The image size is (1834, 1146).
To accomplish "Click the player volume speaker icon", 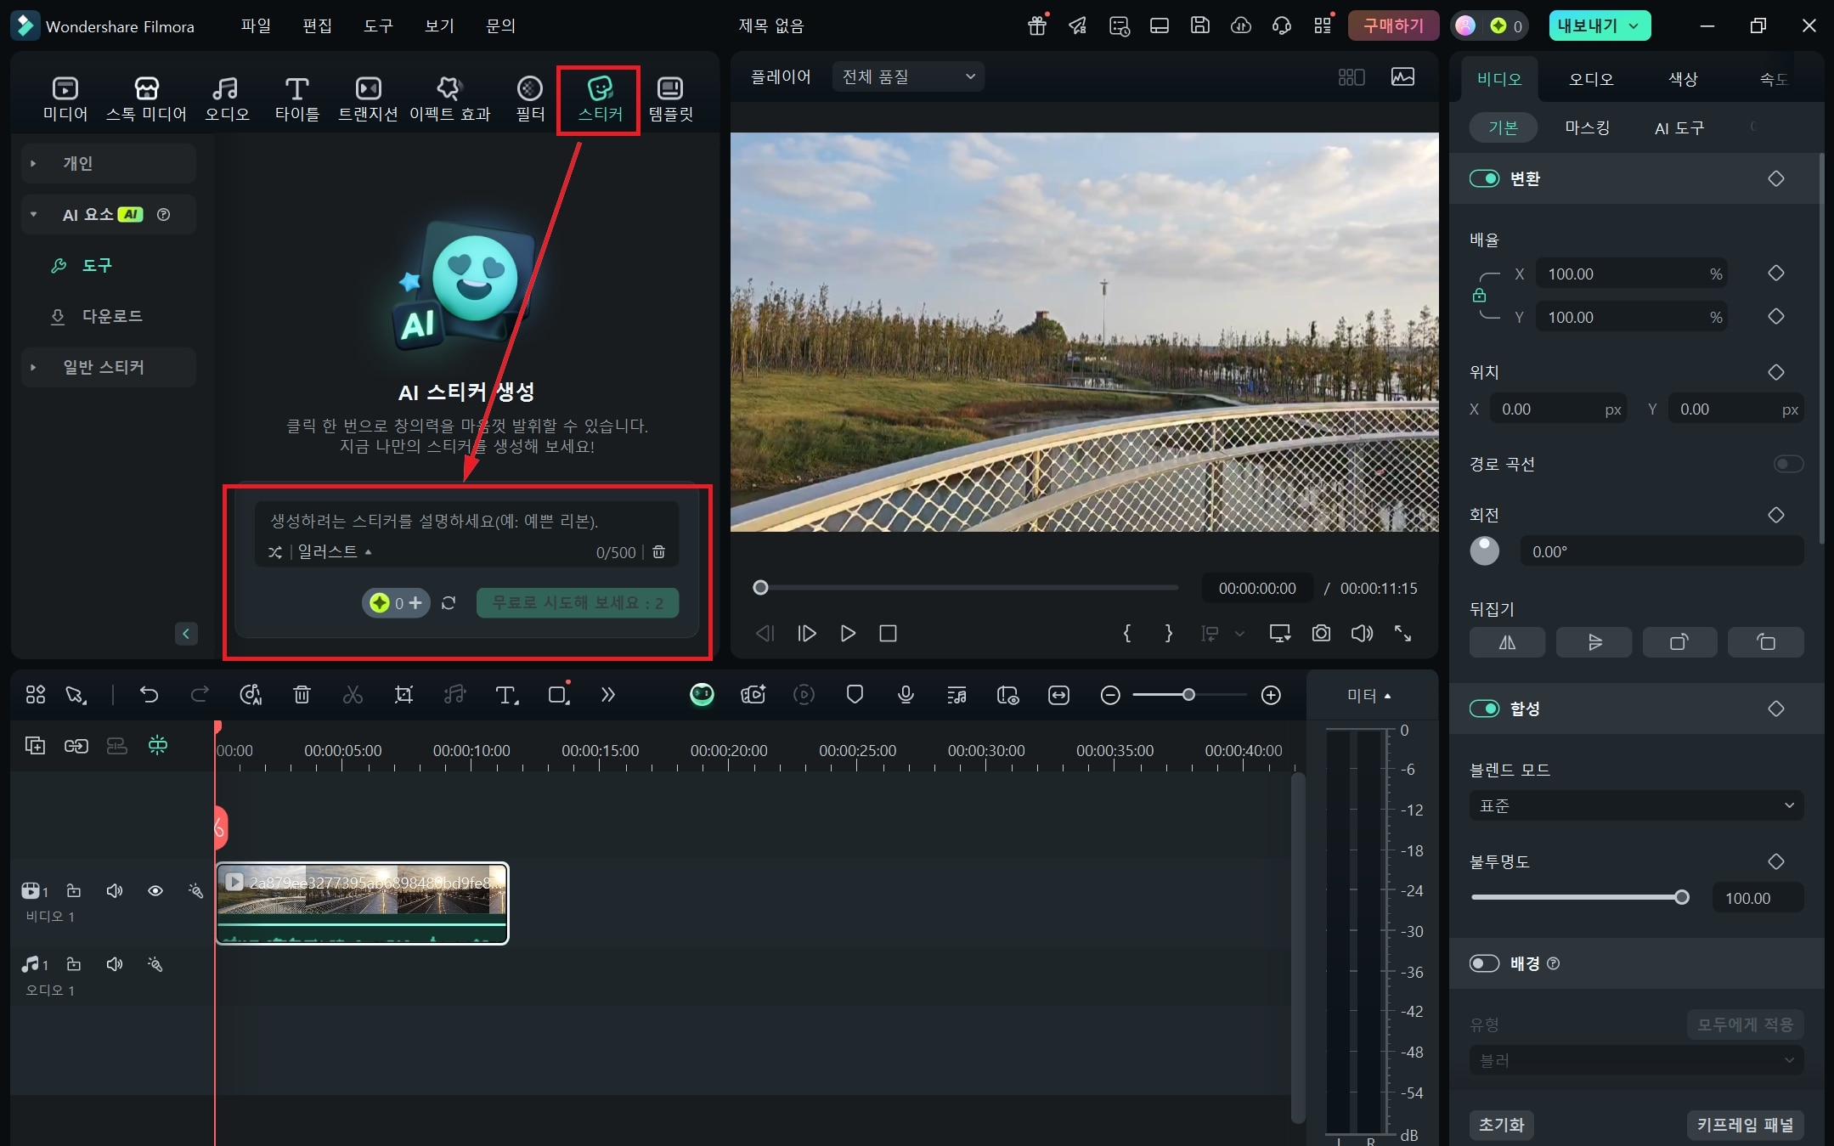I will pyautogui.click(x=1362, y=633).
